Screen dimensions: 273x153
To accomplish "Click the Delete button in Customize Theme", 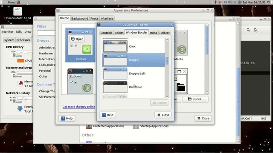I will [159, 103].
